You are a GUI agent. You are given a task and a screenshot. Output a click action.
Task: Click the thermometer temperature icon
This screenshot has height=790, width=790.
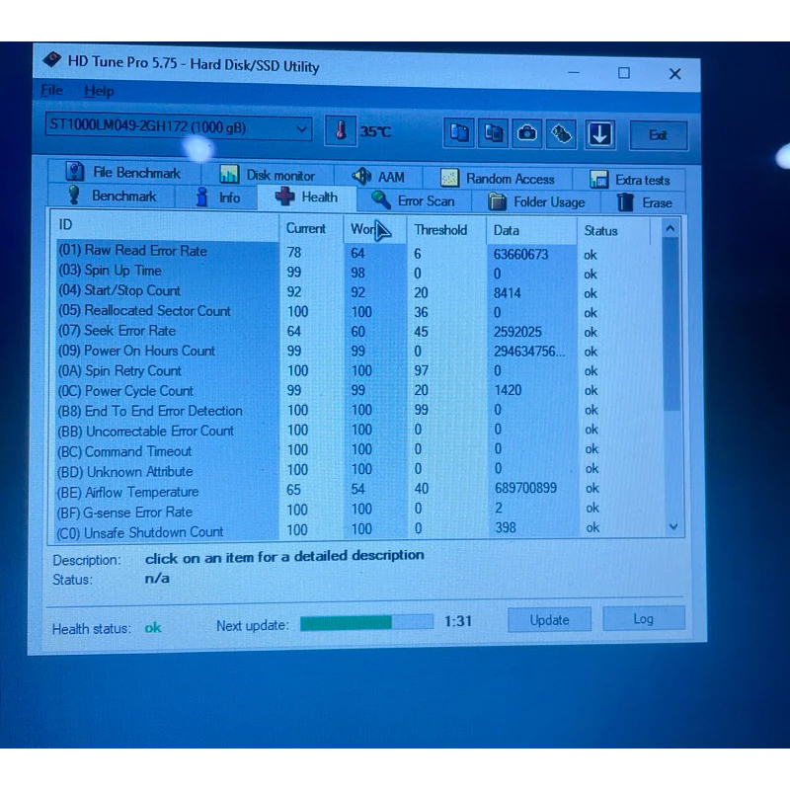point(341,130)
